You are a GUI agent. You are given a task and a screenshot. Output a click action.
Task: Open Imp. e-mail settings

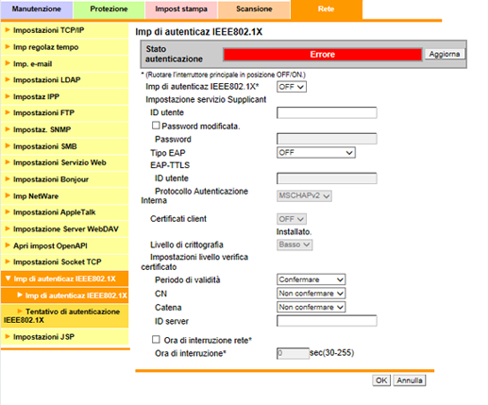pyautogui.click(x=64, y=64)
